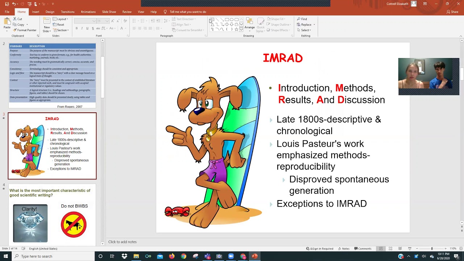Reset the slide layout
Image resolution: width=464 pixels, height=261 pixels.
pos(58,25)
